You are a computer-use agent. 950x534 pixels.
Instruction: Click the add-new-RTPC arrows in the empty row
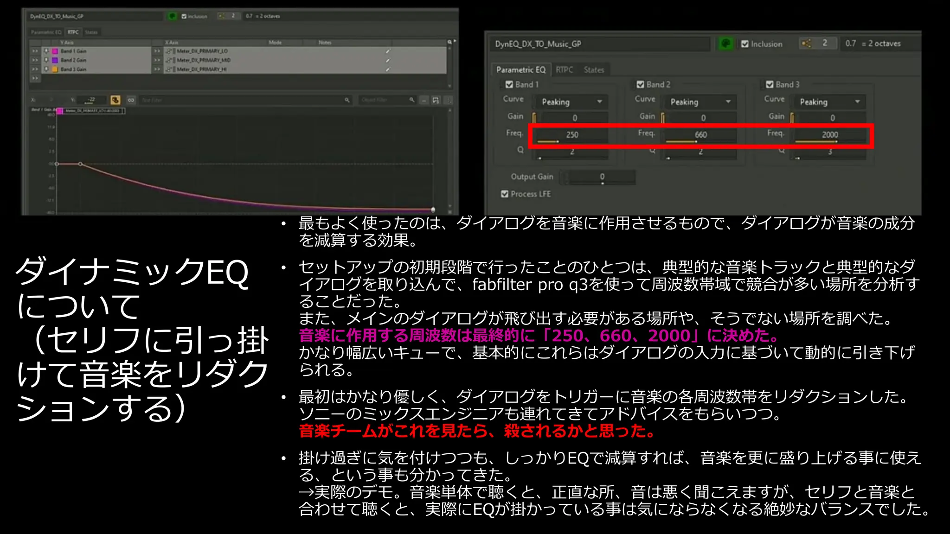[x=35, y=78]
